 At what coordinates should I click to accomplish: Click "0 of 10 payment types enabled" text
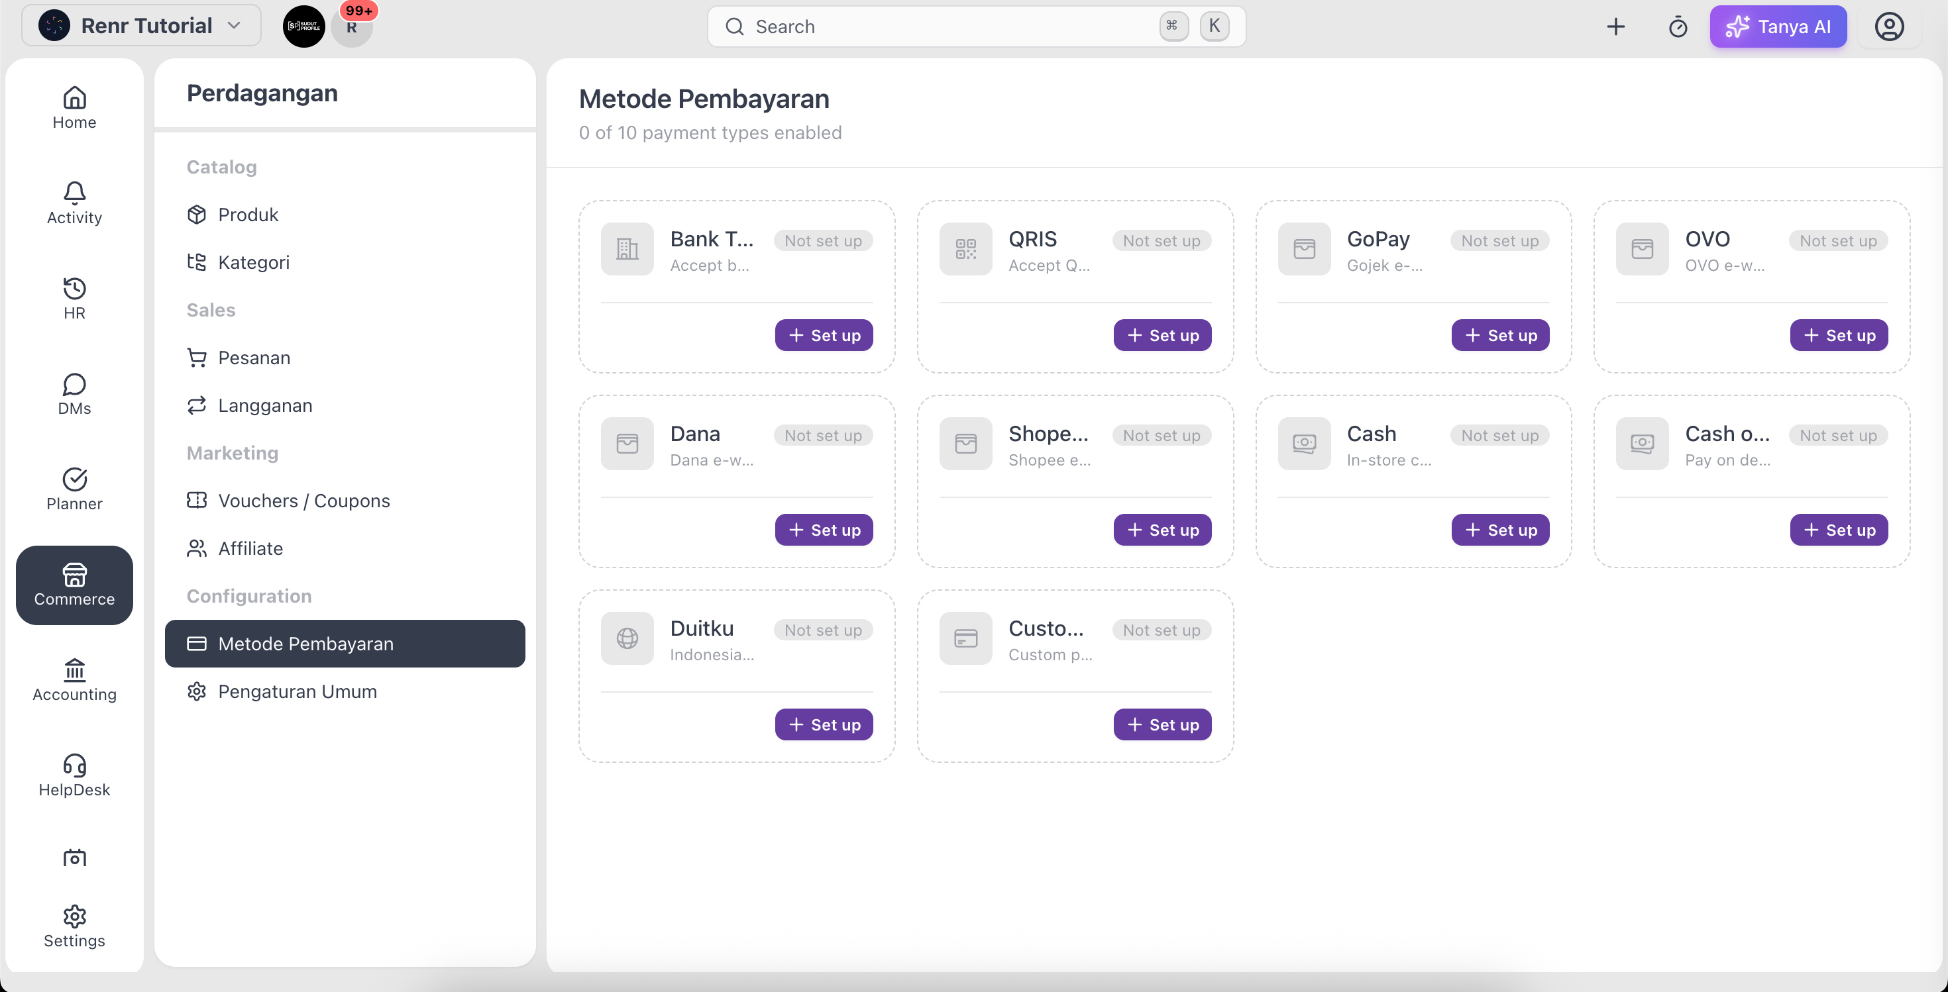click(x=710, y=132)
